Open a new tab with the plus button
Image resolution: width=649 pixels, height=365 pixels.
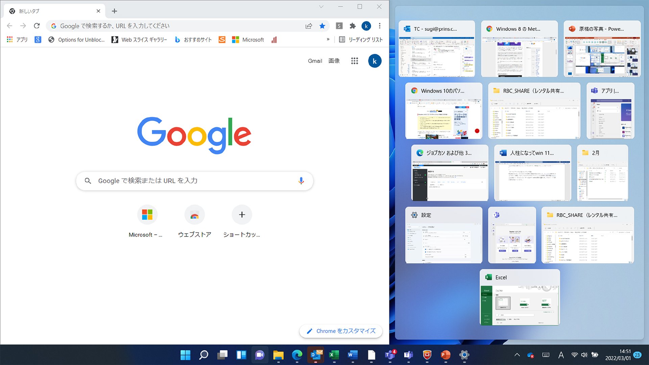(x=115, y=11)
